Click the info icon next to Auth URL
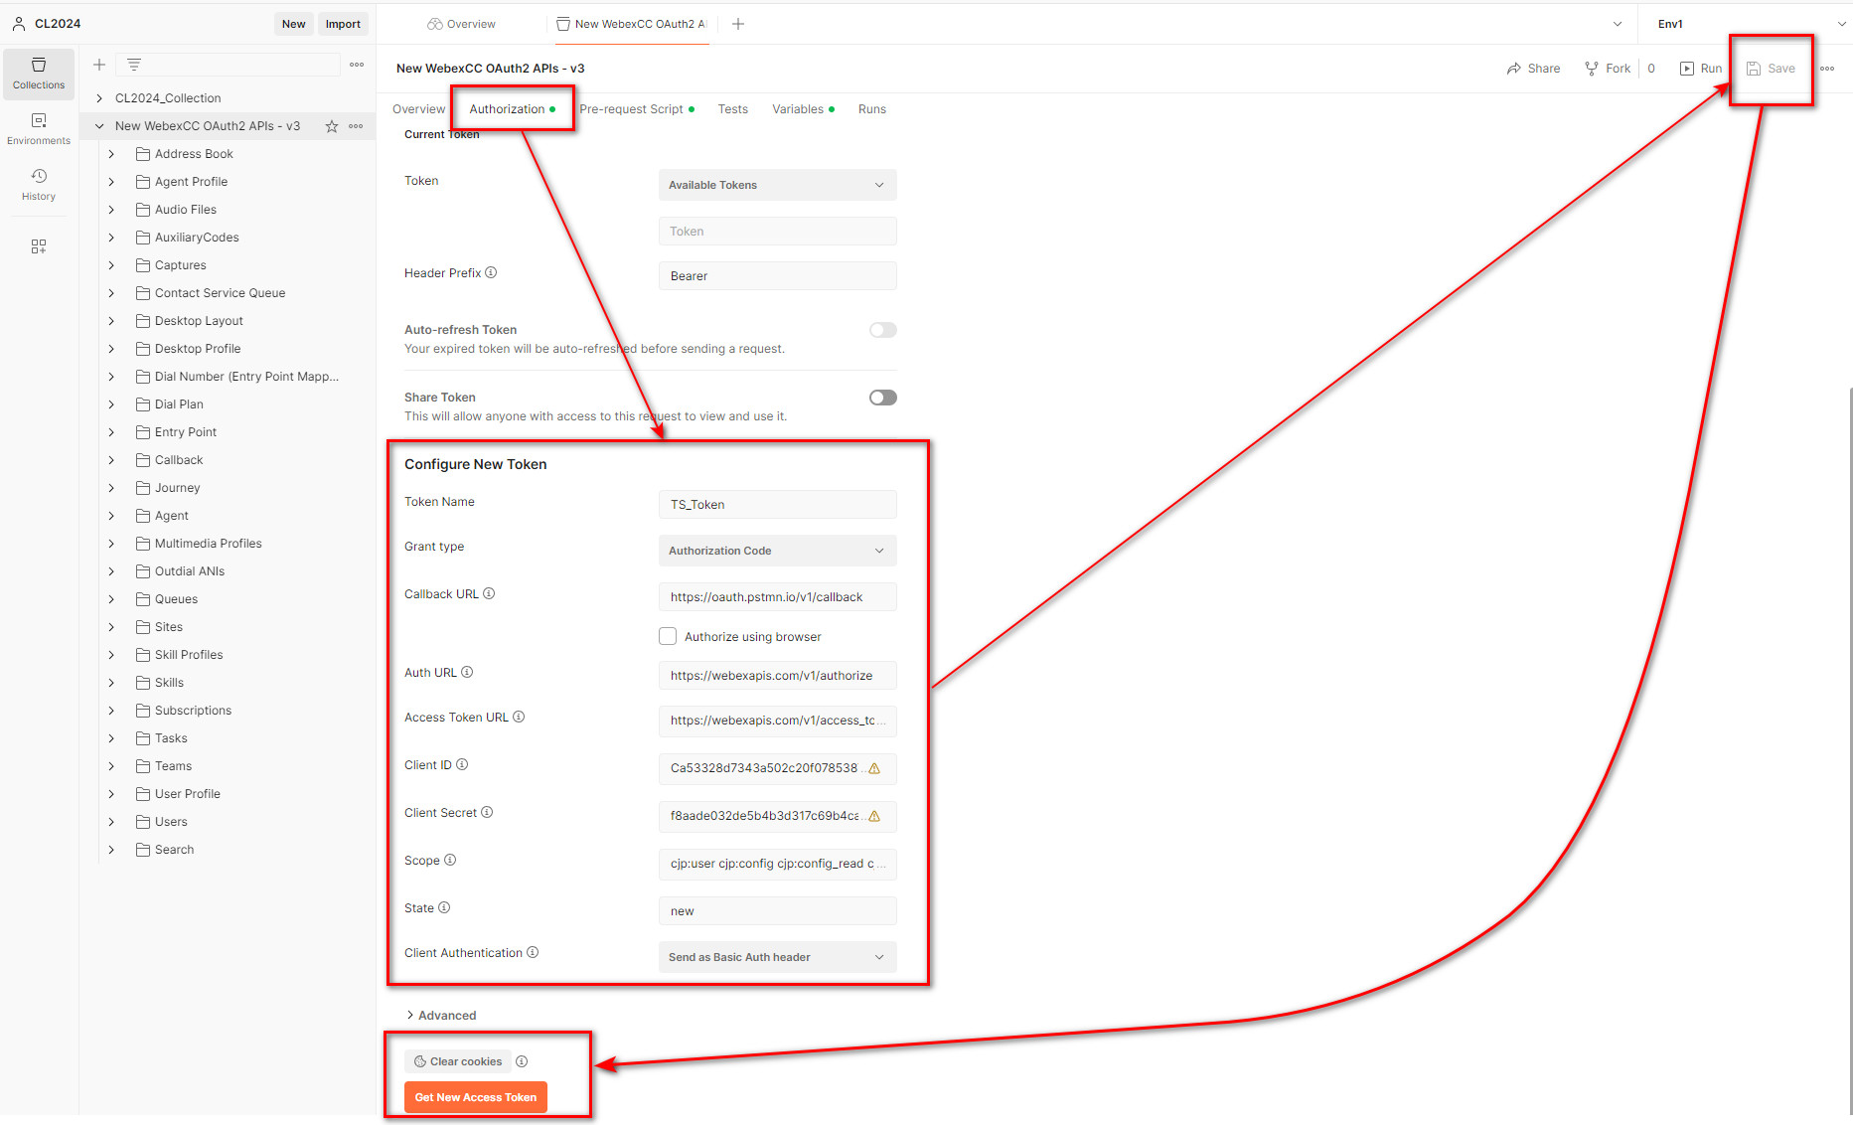 467,672
